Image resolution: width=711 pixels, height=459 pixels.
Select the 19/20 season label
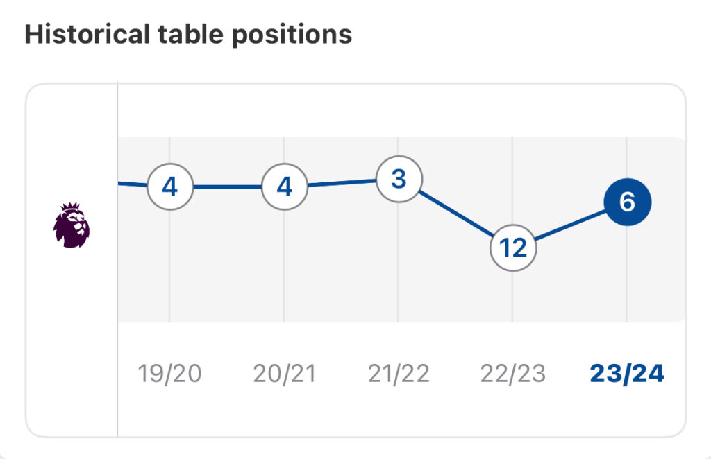tap(169, 374)
